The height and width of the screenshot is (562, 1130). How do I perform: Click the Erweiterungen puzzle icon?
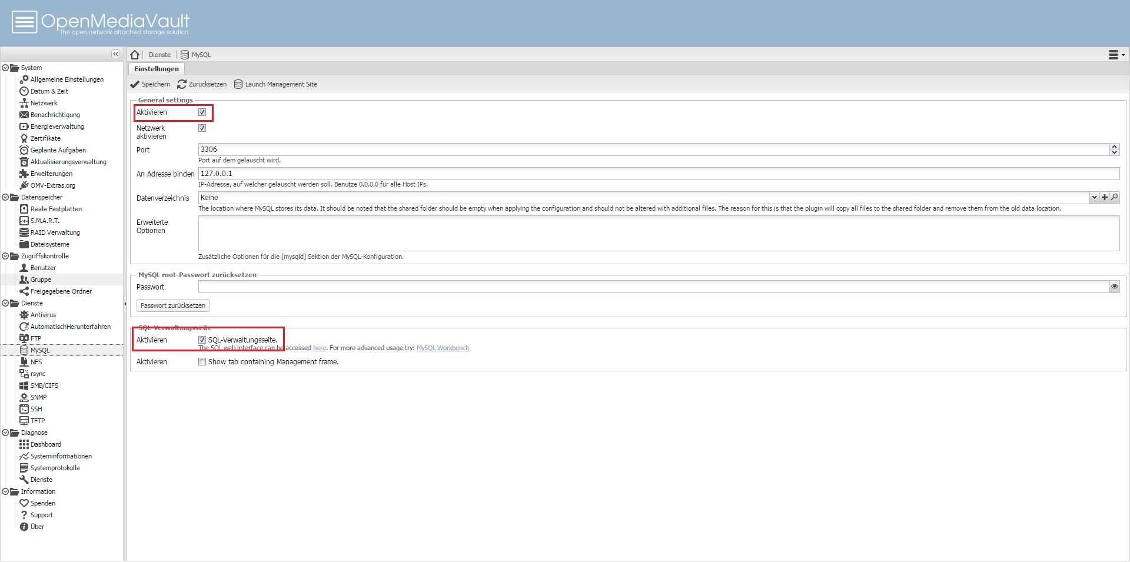[x=24, y=174]
